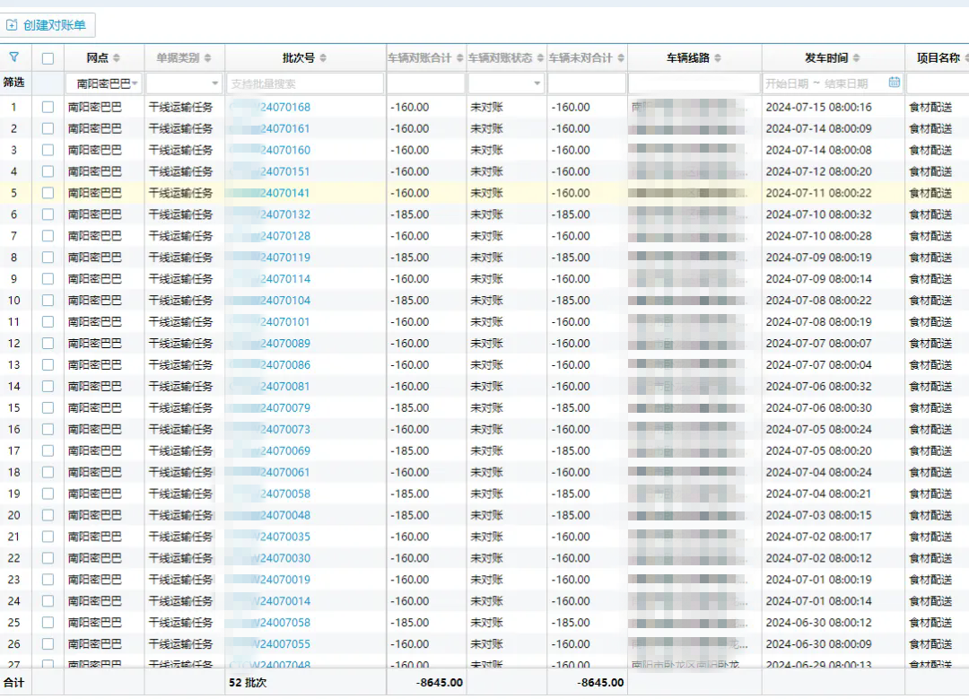Click 干线运输任务 cell in row 2
This screenshot has width=969, height=699.
pos(180,128)
